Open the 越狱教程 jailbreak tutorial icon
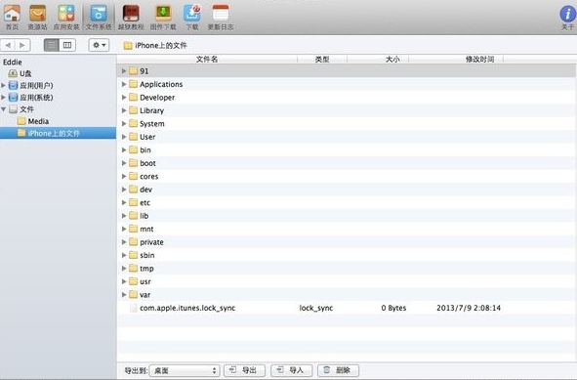The image size is (577, 380). pos(131,17)
